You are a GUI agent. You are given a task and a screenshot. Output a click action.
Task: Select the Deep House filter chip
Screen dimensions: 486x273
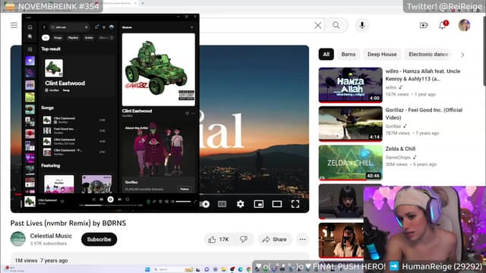pyautogui.click(x=382, y=54)
